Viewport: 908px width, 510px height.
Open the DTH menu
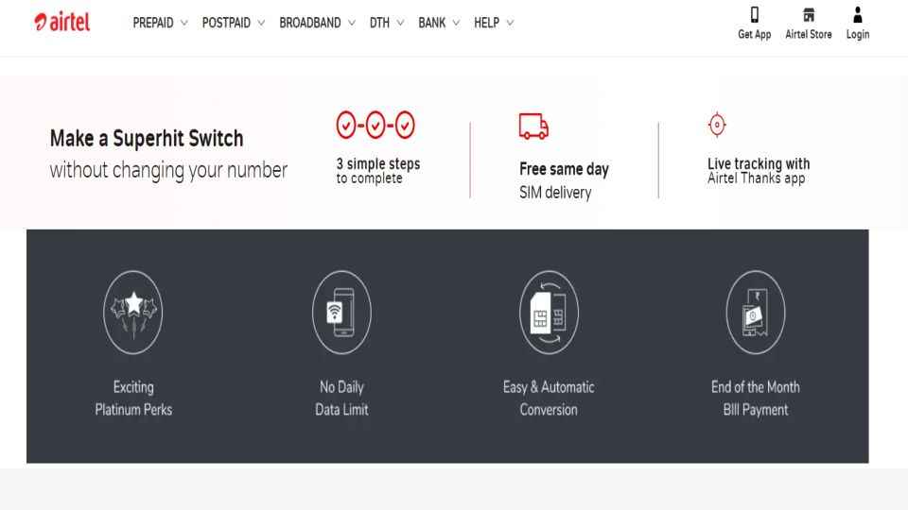pyautogui.click(x=379, y=23)
